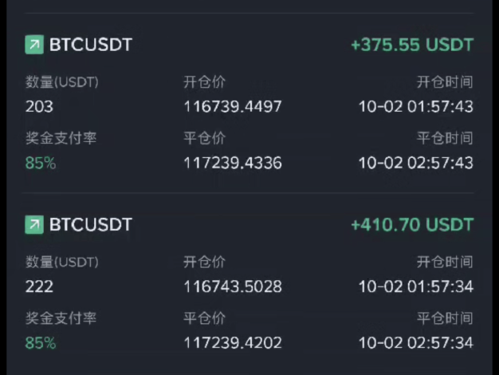Click the green arrow icon beside +375.55 trade
Image resolution: width=499 pixels, height=375 pixels.
pos(34,45)
